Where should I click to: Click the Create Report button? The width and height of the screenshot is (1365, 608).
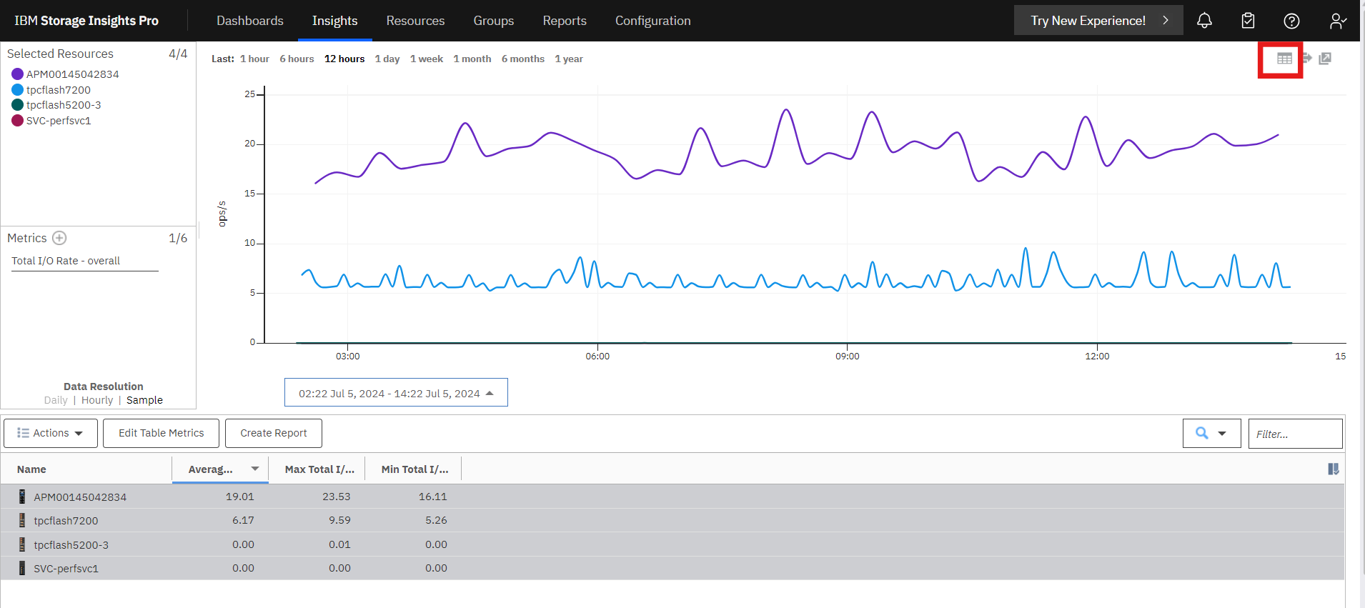click(x=274, y=433)
